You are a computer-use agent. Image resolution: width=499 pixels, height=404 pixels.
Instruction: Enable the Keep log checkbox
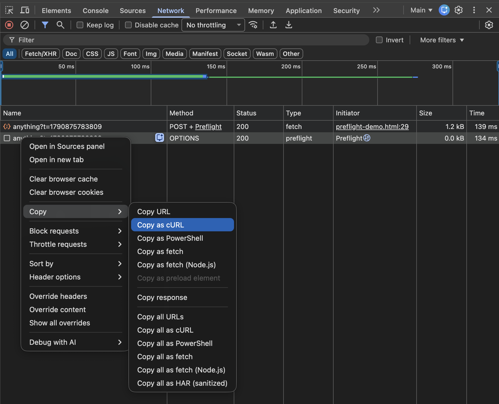[x=80, y=25]
